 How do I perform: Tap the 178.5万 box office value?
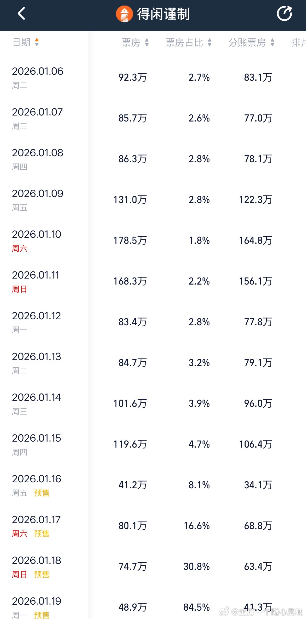tap(130, 240)
